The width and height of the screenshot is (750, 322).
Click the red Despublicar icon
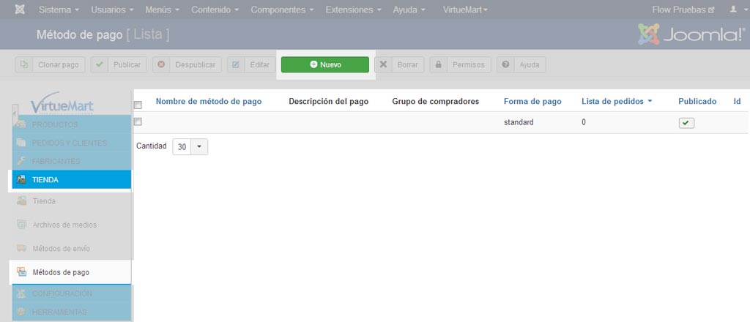coord(161,64)
